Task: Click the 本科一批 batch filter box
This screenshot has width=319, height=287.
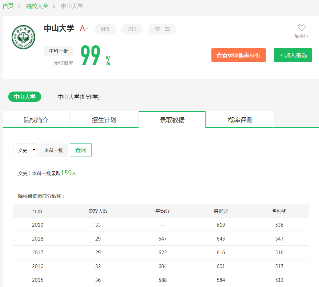Action: pos(54,150)
